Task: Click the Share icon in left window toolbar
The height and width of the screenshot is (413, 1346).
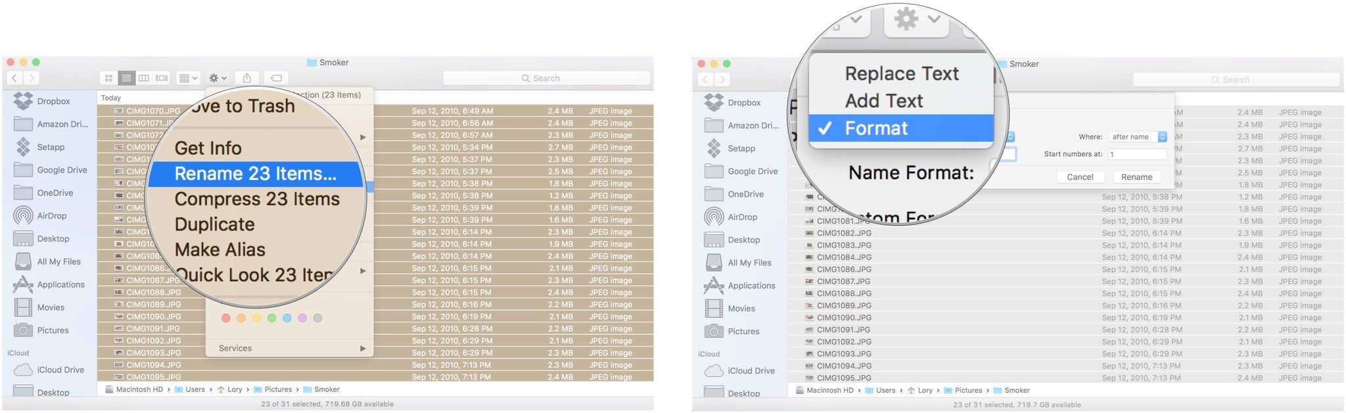Action: tap(247, 78)
